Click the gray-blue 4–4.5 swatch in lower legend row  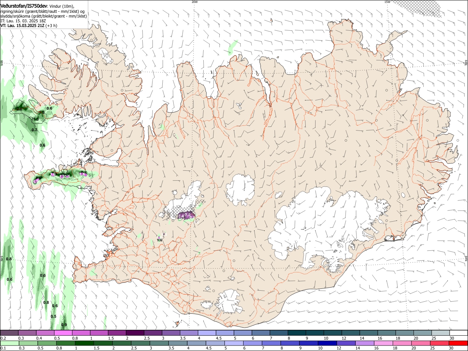coord(197,343)
